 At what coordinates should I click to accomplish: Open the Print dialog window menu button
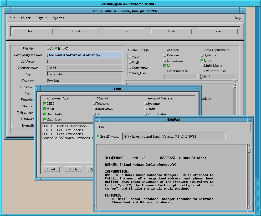(38, 89)
